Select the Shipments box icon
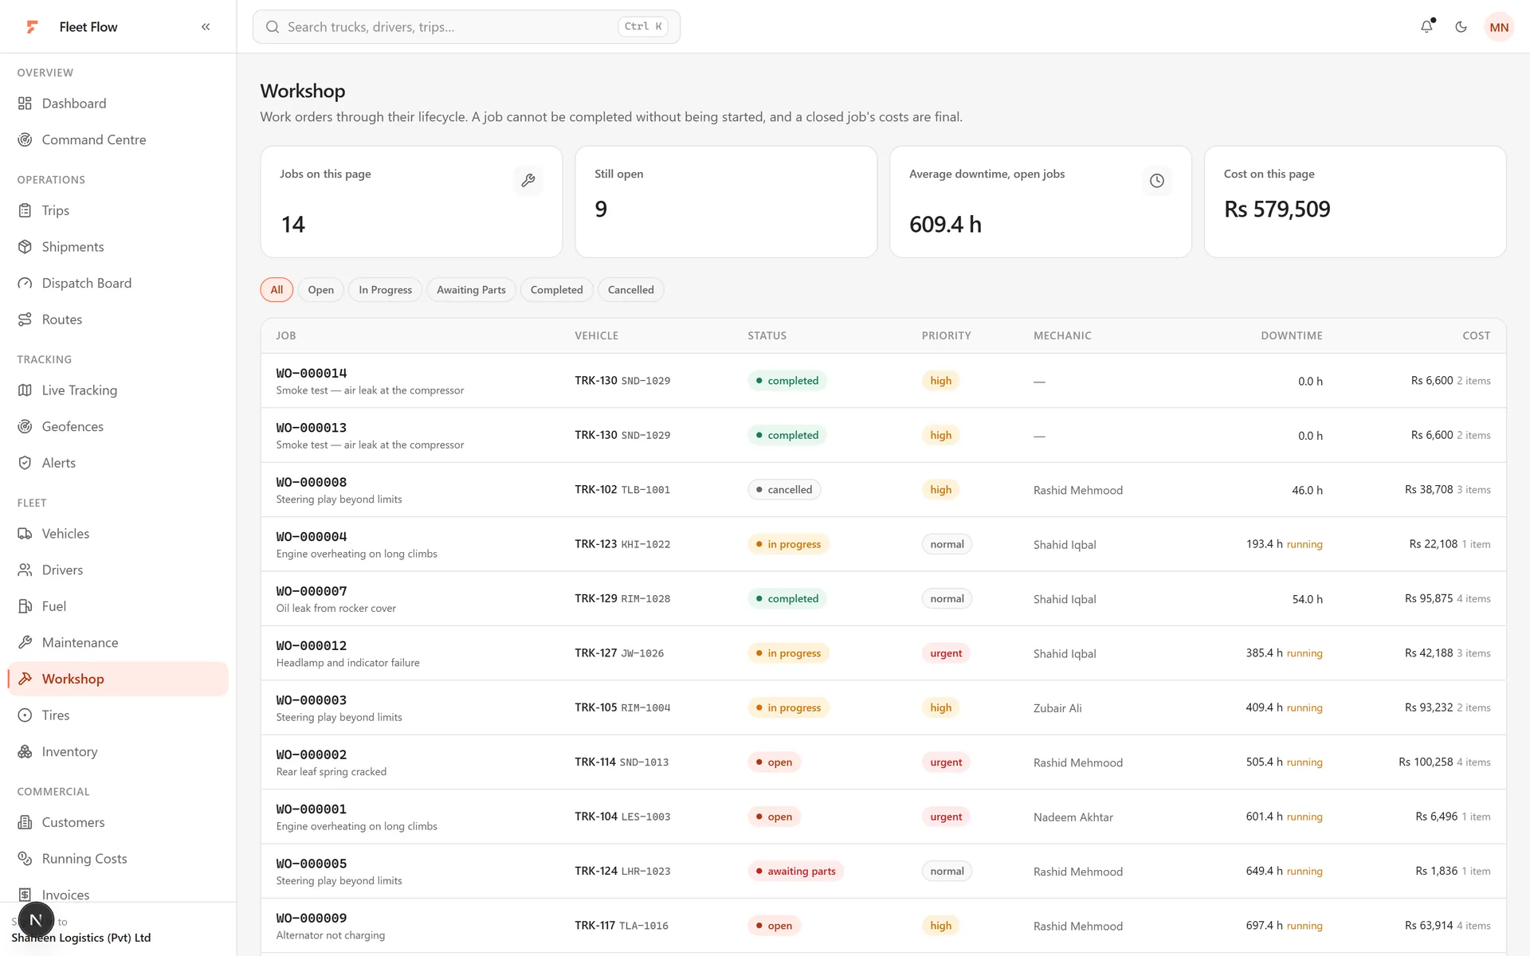 tap(25, 247)
